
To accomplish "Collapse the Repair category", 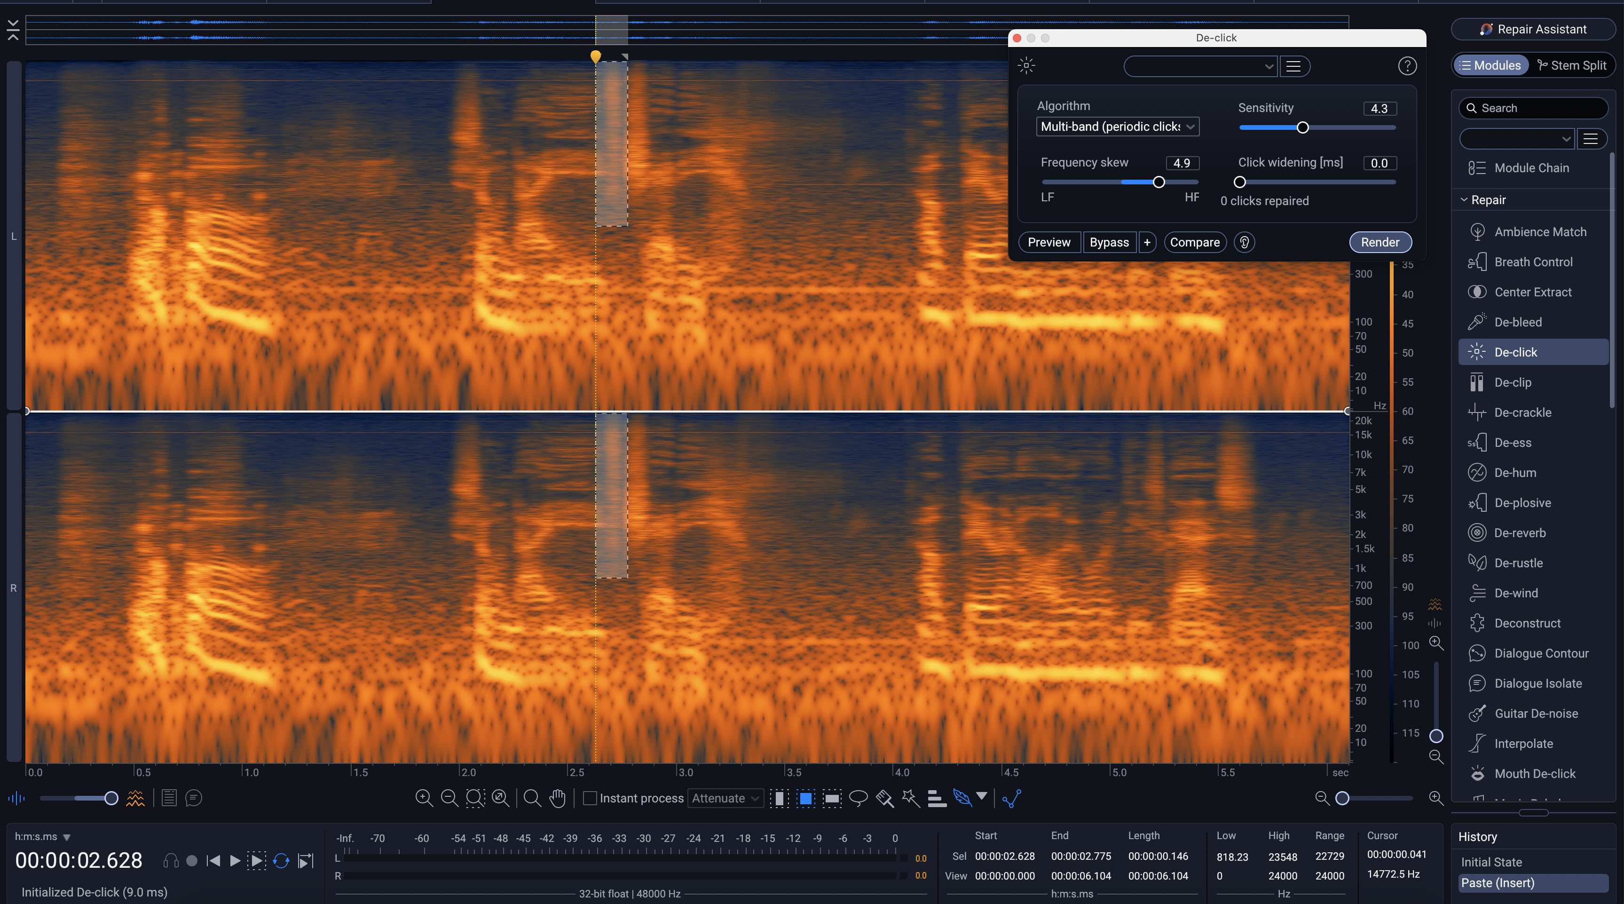I will 1464,200.
